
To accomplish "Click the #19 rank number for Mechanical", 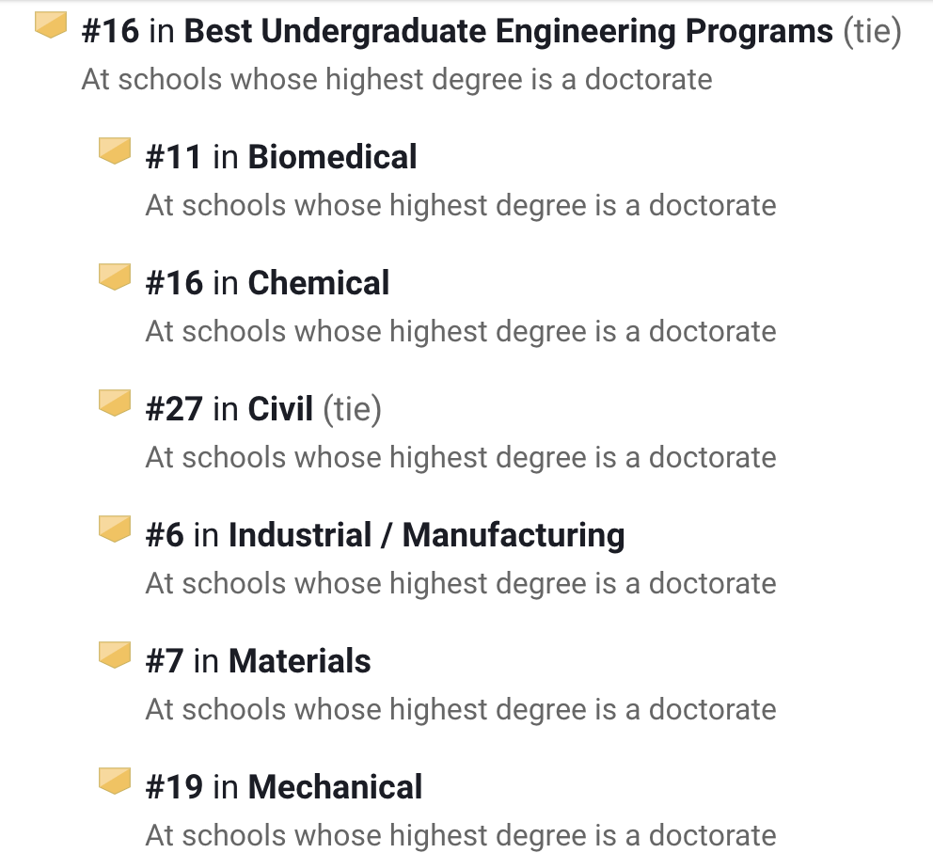I will [174, 787].
